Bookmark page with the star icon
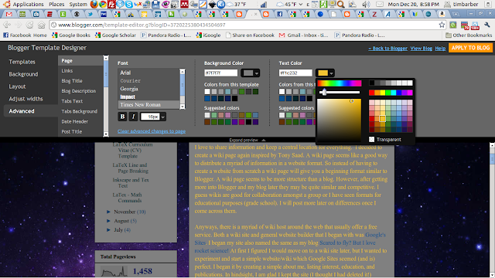Image resolution: width=495 pixels, height=278 pixels. (x=442, y=25)
